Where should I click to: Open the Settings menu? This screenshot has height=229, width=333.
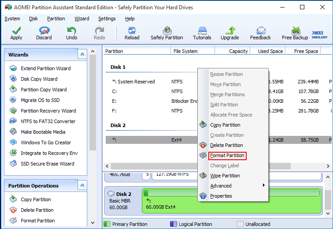pyautogui.click(x=107, y=19)
